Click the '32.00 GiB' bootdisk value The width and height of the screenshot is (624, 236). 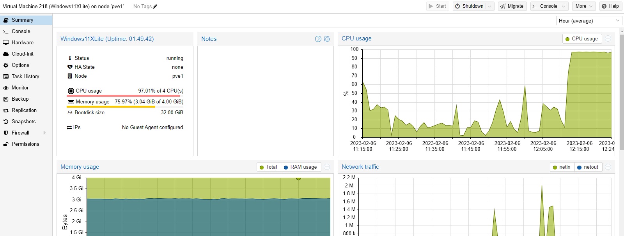(172, 113)
